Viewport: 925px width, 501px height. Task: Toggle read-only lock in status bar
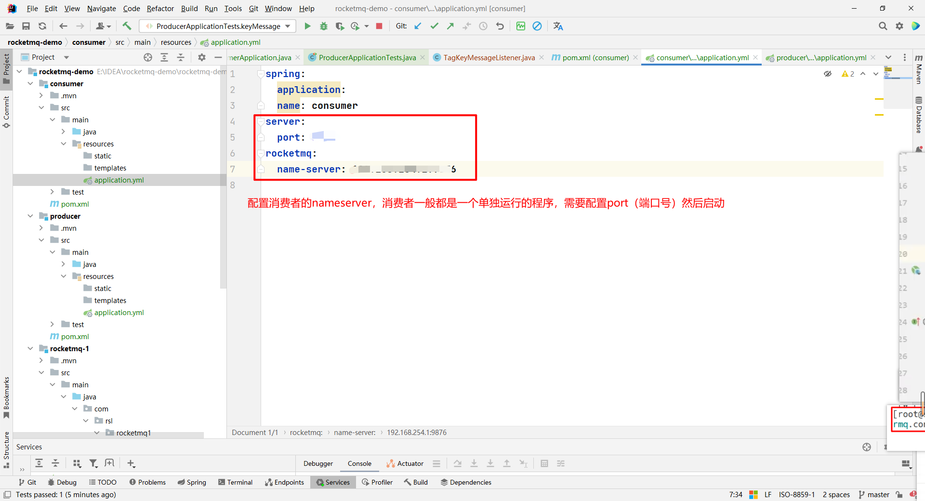pos(899,495)
